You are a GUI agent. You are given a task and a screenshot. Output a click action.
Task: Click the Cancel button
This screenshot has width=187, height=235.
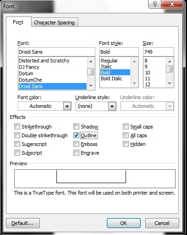pyautogui.click(x=162, y=223)
